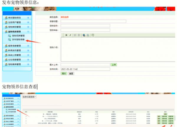This screenshot has height=127, width=177.
Task: Click the 宠物领养管理 sub-item icon in publish form sidebar
Action: [x=9, y=36]
